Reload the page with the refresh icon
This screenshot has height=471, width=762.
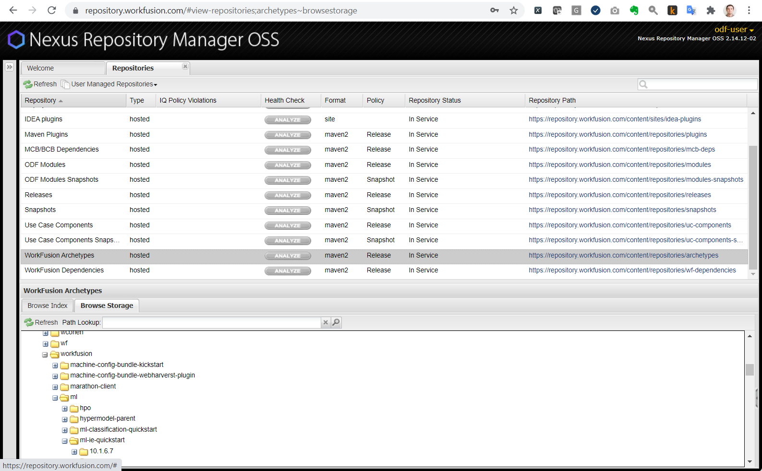pos(52,10)
